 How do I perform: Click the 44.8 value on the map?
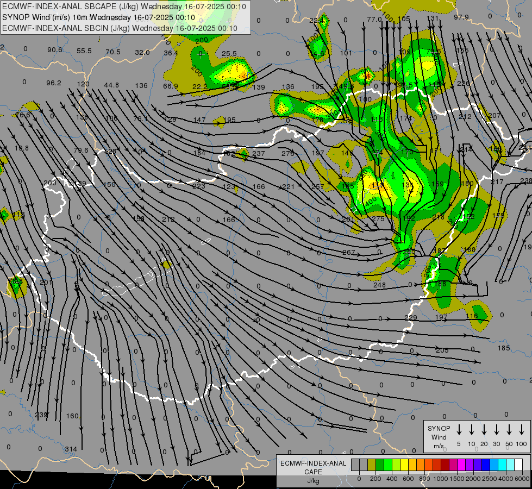(111, 85)
